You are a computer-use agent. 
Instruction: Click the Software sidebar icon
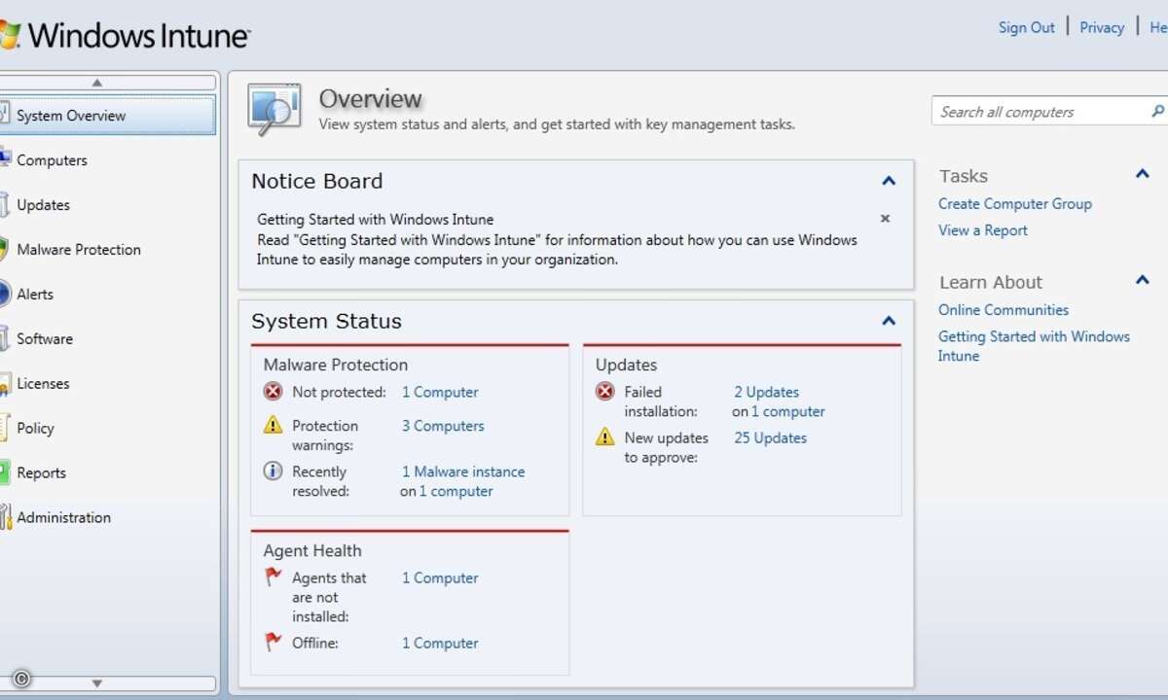click(x=5, y=337)
